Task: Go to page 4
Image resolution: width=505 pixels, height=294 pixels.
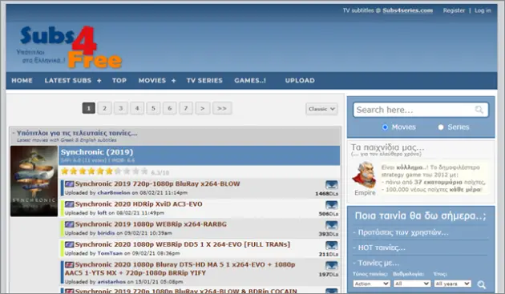Action: 137,108
